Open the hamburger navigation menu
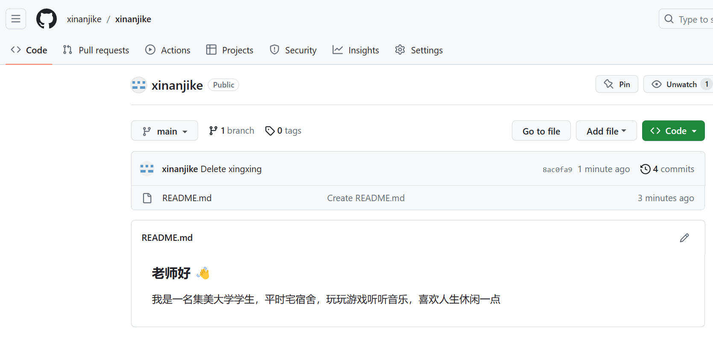 pos(16,19)
